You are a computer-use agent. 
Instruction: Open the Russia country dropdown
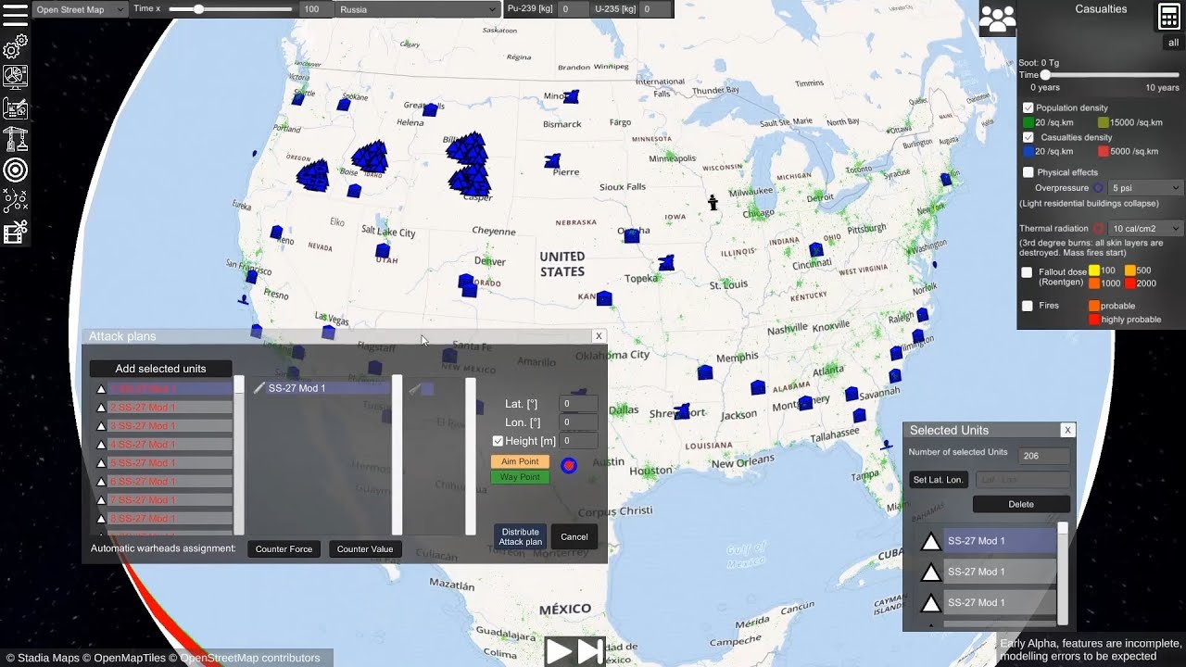pos(417,9)
